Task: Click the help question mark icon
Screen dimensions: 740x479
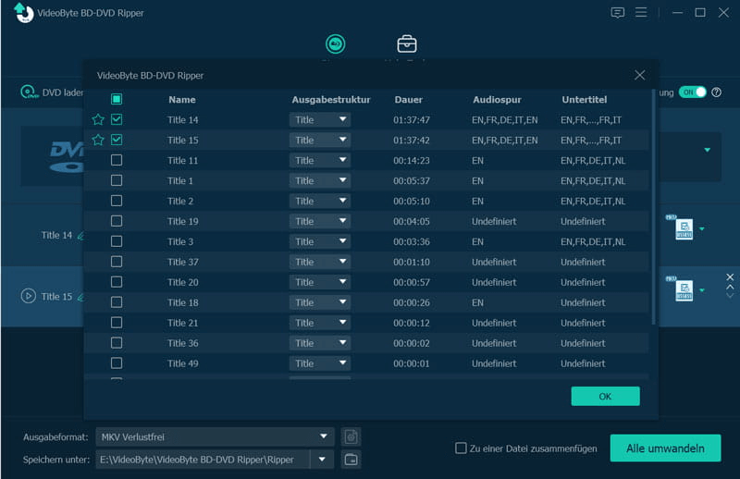Action: (x=716, y=92)
